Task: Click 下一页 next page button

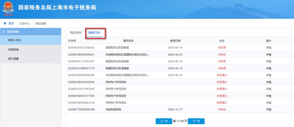Action: pyautogui.click(x=196, y=121)
